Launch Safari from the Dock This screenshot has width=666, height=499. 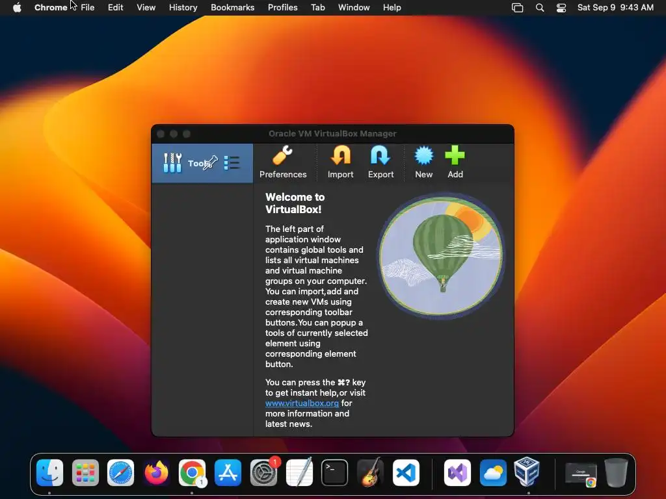pos(120,472)
